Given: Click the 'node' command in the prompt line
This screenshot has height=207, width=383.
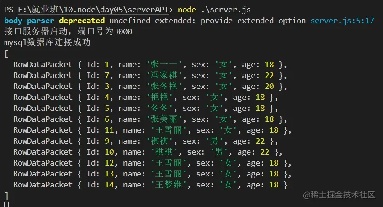Looking at the screenshot, I should click(187, 10).
